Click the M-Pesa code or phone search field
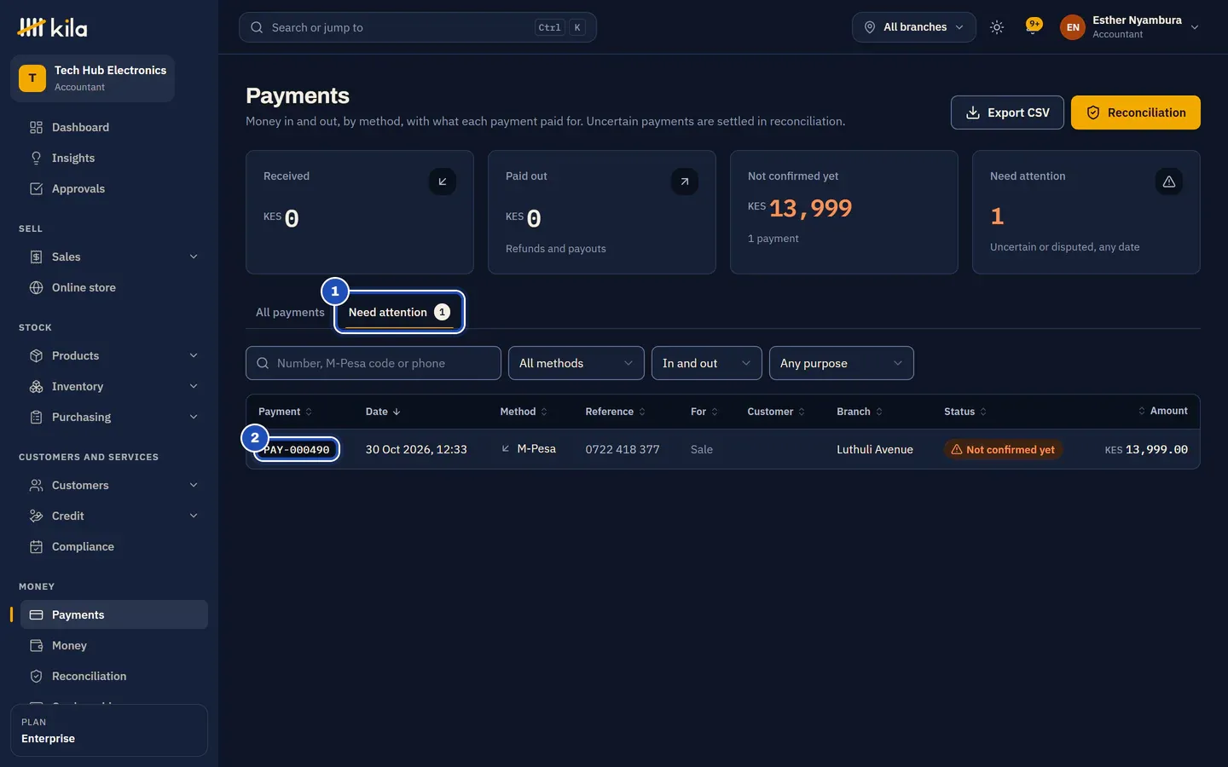1228x767 pixels. [x=374, y=363]
